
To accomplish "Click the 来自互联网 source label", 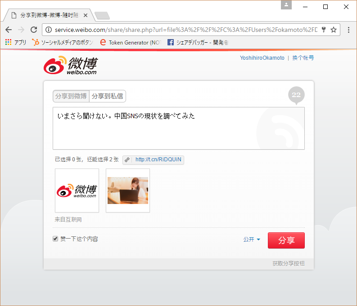I will 68,219.
